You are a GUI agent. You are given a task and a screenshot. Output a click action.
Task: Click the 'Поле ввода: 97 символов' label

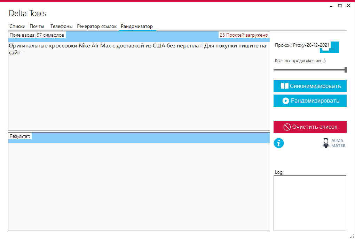37,35
